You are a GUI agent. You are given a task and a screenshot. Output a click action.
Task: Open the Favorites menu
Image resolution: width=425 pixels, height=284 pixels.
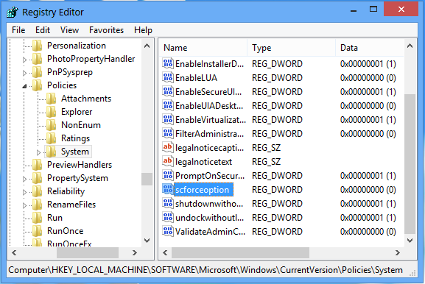[106, 30]
